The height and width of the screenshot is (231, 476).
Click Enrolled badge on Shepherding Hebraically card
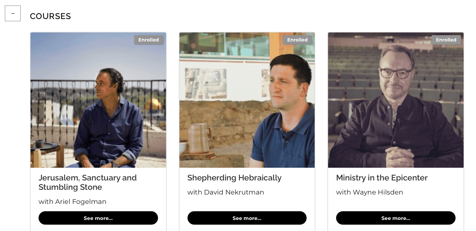[297, 40]
